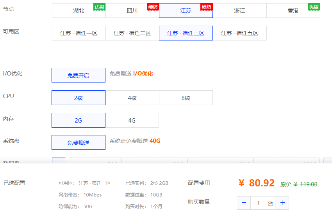Click the data disk slider handle
This screenshot has height=214, width=332.
click(68, 160)
